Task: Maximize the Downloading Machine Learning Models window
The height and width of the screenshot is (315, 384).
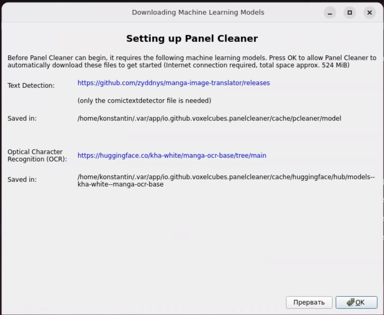Action: pyautogui.click(x=350, y=13)
